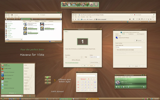The image size is (160, 100).
Task: Open the Documents folder icon in the top dock
Action: [x=69, y=4]
